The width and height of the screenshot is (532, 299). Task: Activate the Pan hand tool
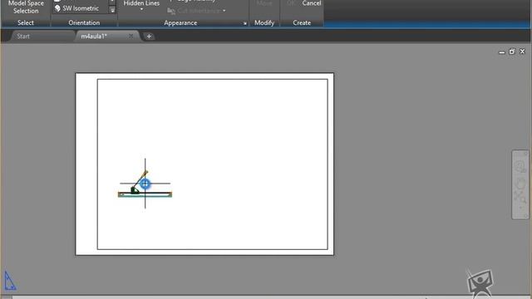point(520,183)
